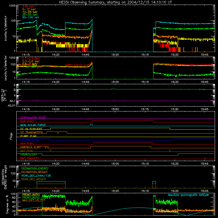Image resolution: width=218 pixels, height=218 pixels.
Task: Select the SC_IN_SUNLIGHT flag label
Action: point(31,129)
